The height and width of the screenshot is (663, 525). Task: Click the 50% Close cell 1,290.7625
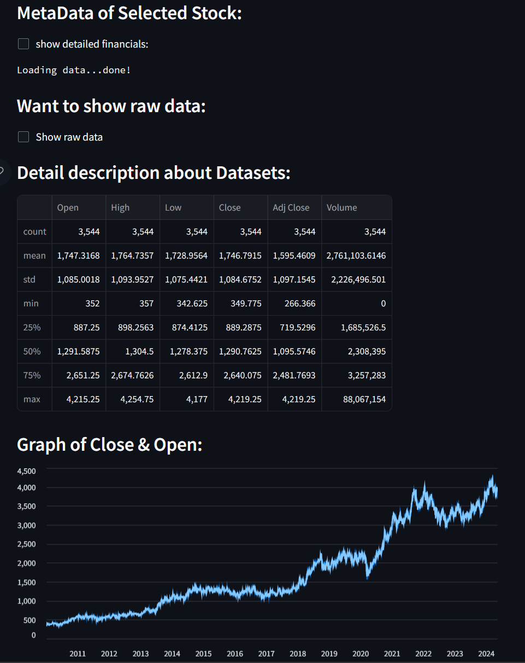240,351
